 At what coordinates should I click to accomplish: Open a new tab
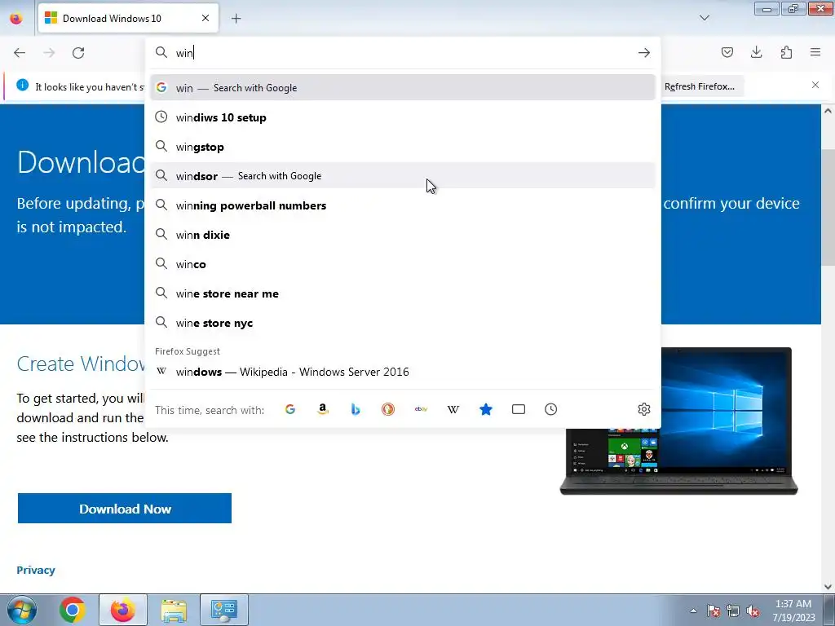pyautogui.click(x=236, y=19)
